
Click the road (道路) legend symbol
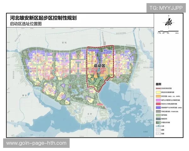159,129
